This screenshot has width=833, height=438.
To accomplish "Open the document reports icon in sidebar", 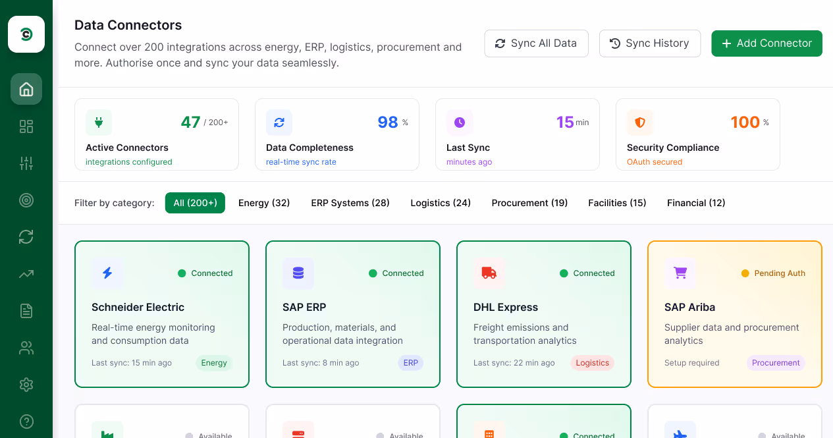I will coord(26,311).
